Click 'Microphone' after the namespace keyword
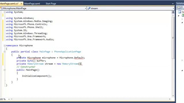 tap(26, 45)
